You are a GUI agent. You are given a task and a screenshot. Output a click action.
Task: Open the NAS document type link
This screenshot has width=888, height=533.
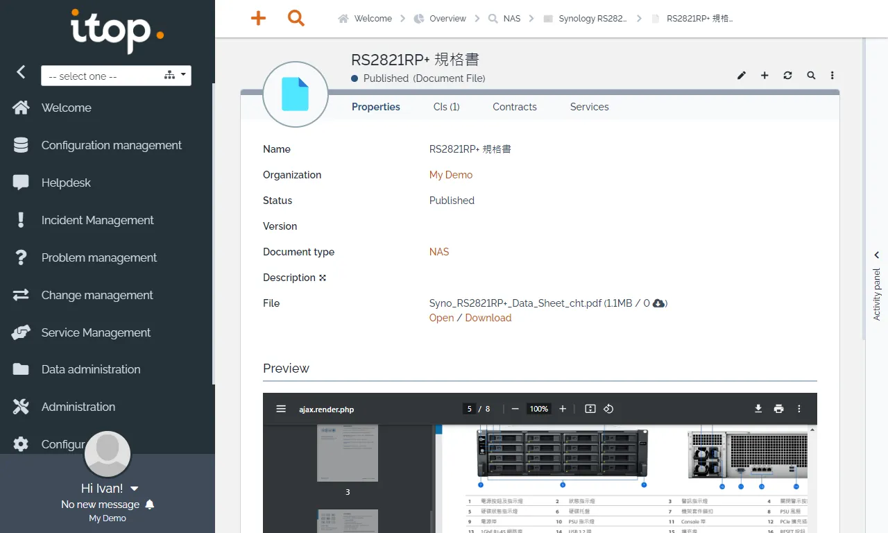[x=439, y=252]
